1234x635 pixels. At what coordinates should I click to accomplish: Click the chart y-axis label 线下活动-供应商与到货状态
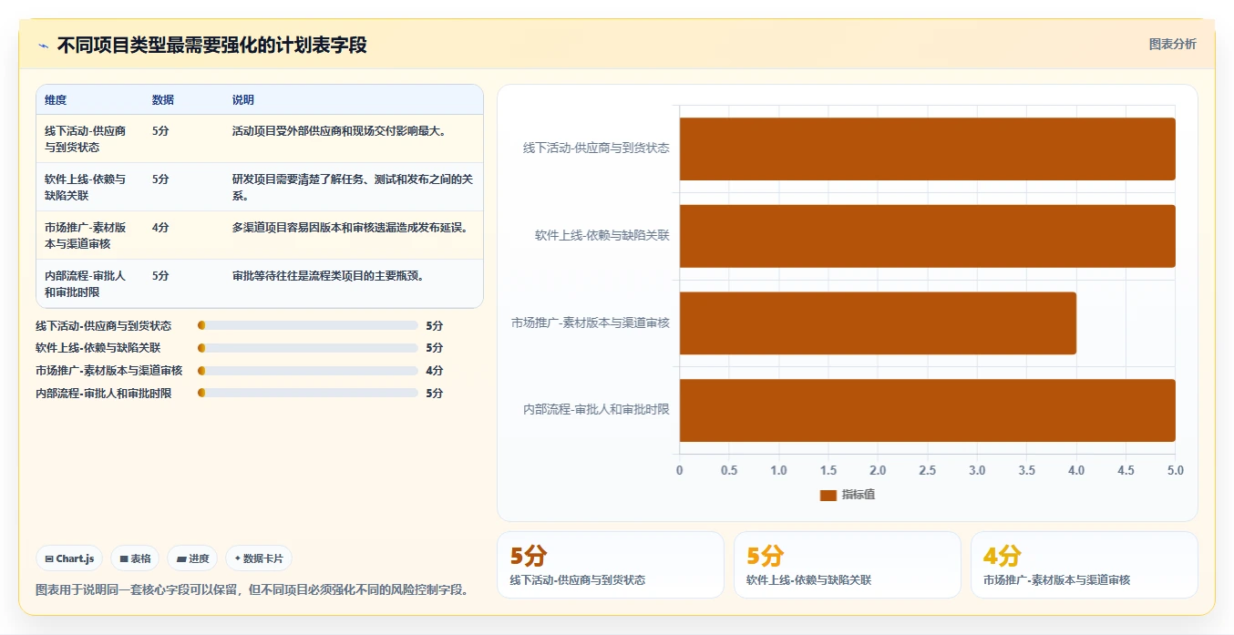click(596, 148)
